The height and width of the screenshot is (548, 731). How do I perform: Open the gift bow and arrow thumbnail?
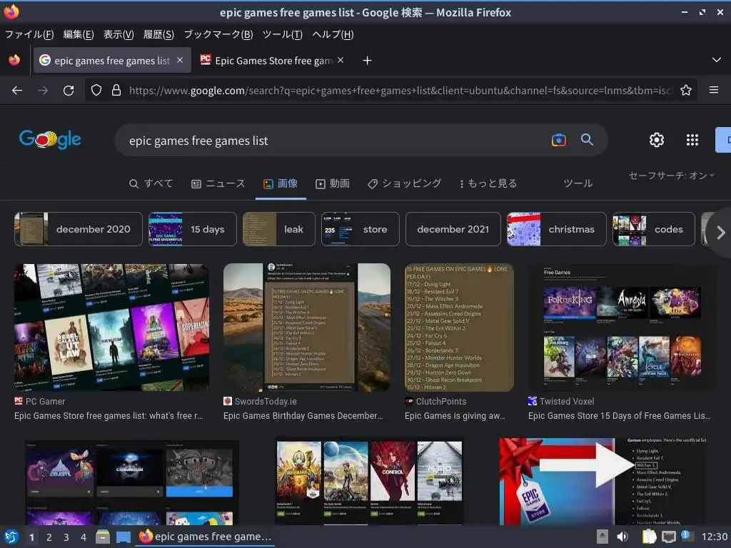[603, 481]
